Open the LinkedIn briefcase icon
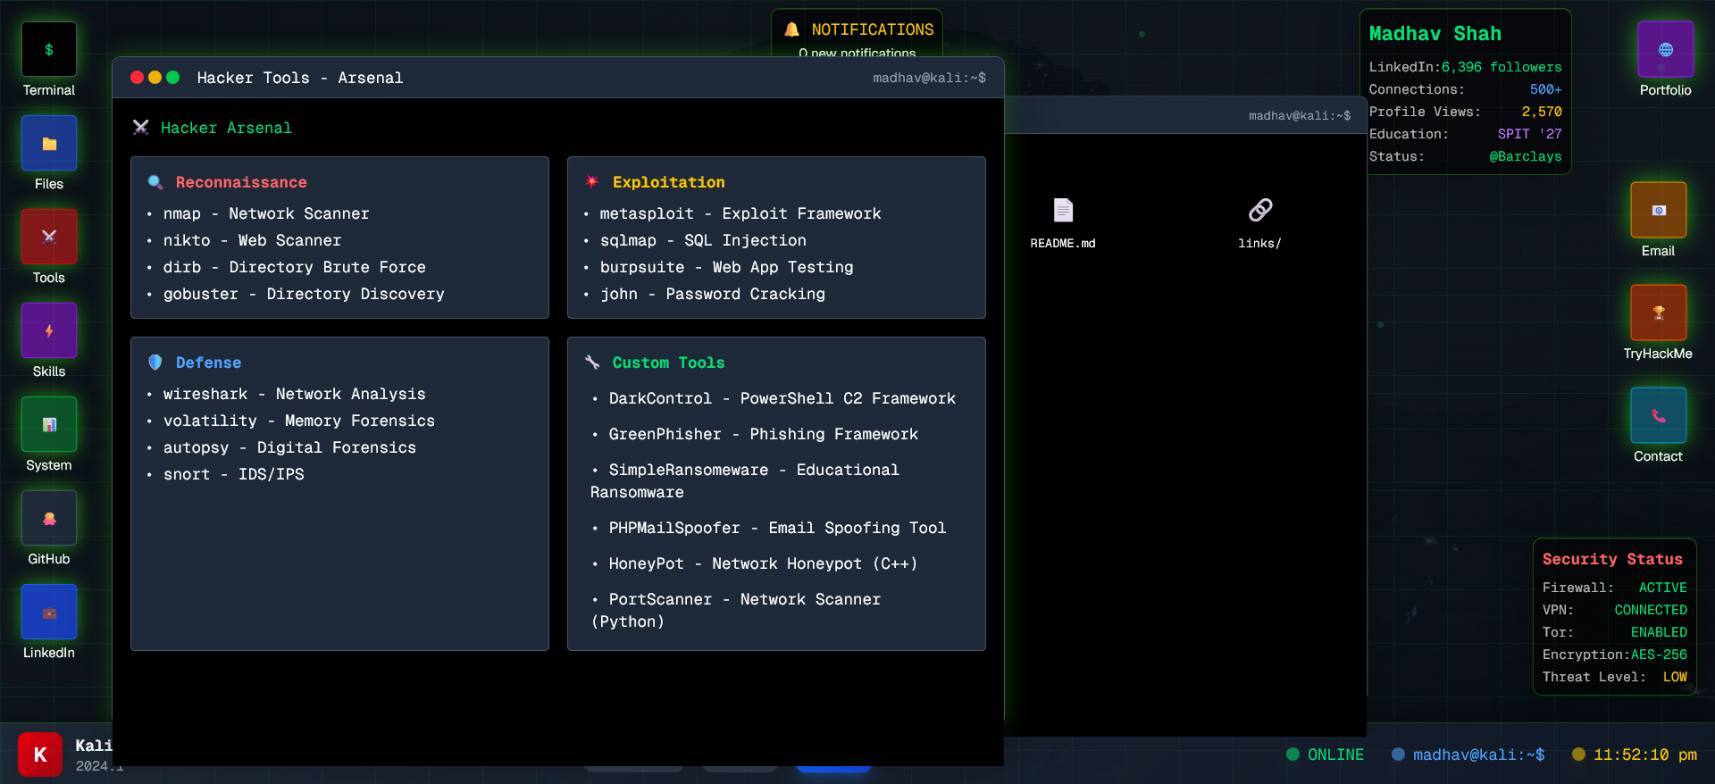The image size is (1715, 784). click(x=49, y=612)
